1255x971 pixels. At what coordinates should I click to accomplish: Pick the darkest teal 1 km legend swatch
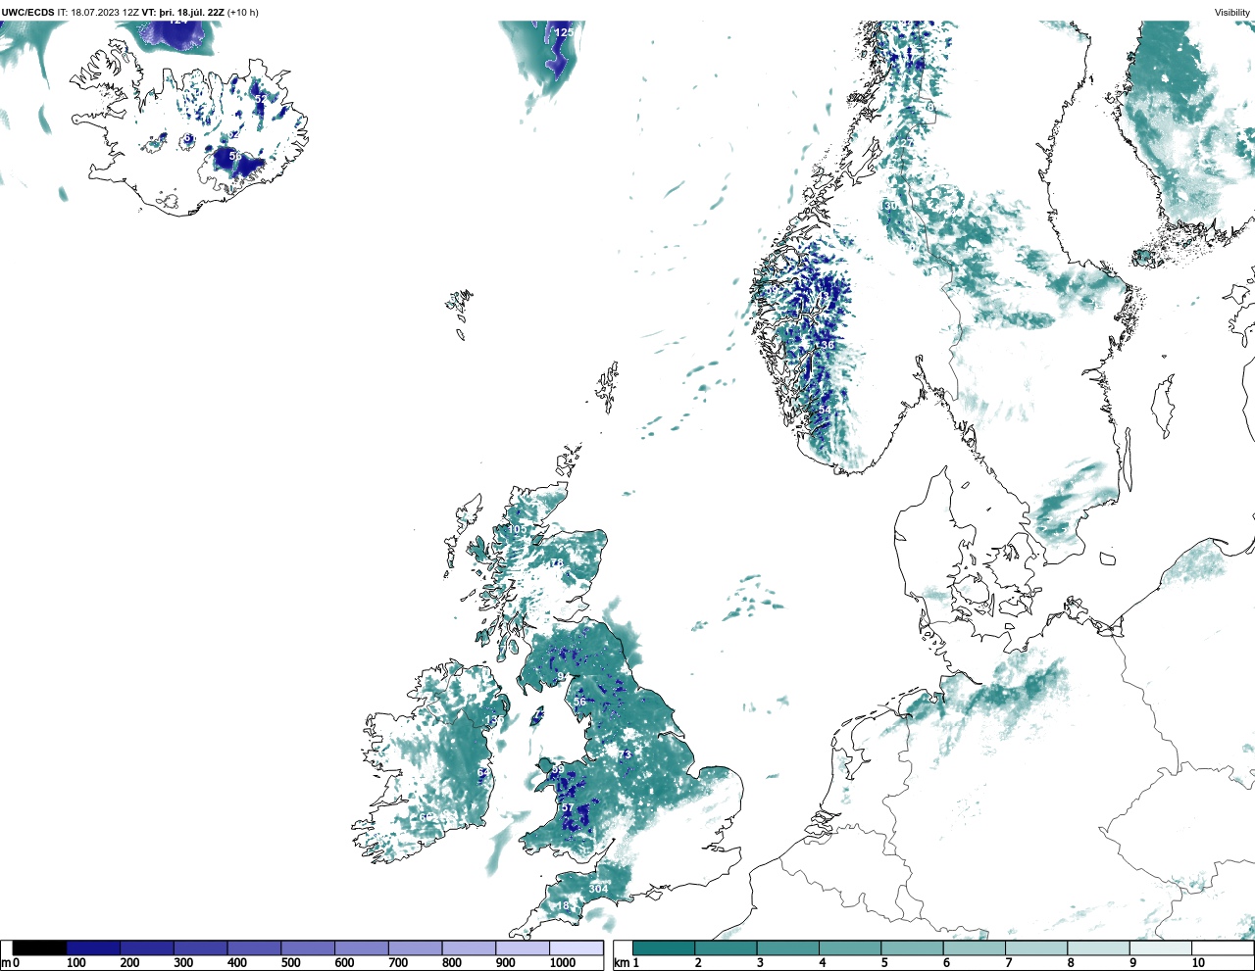[664, 948]
